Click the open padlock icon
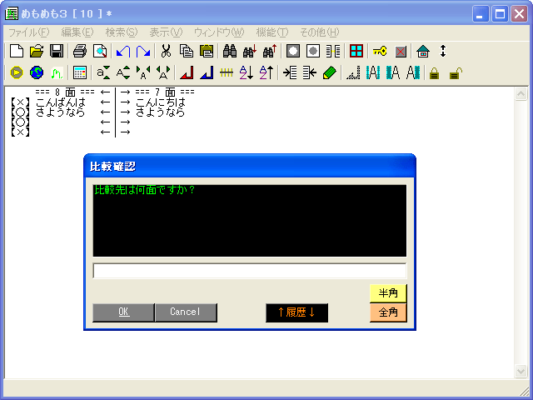Image resolution: width=533 pixels, height=400 pixels. click(456, 73)
